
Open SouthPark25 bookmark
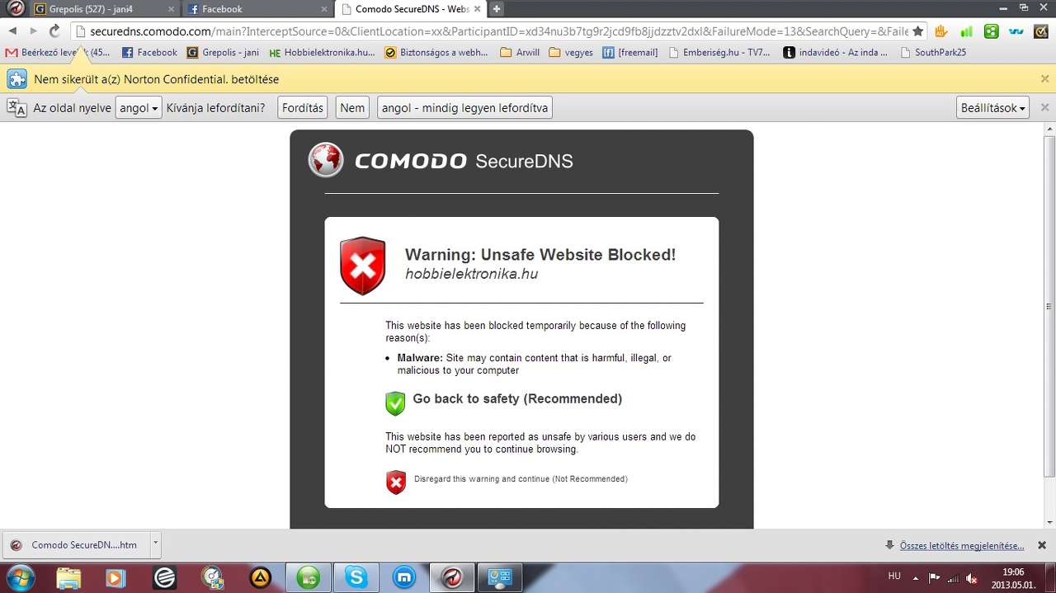coord(933,52)
